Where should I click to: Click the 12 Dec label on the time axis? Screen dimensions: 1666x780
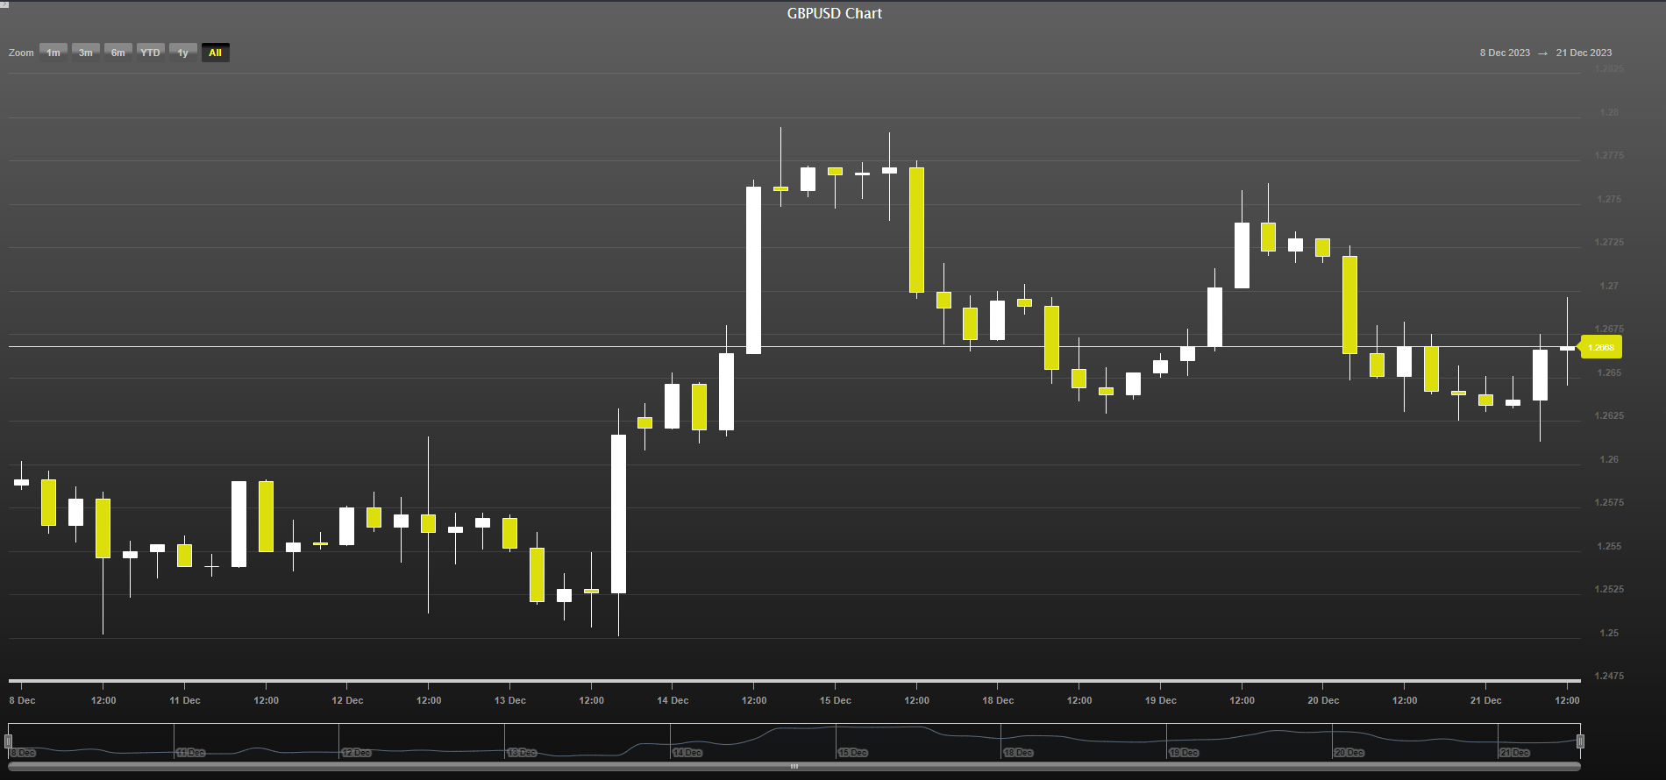347,700
